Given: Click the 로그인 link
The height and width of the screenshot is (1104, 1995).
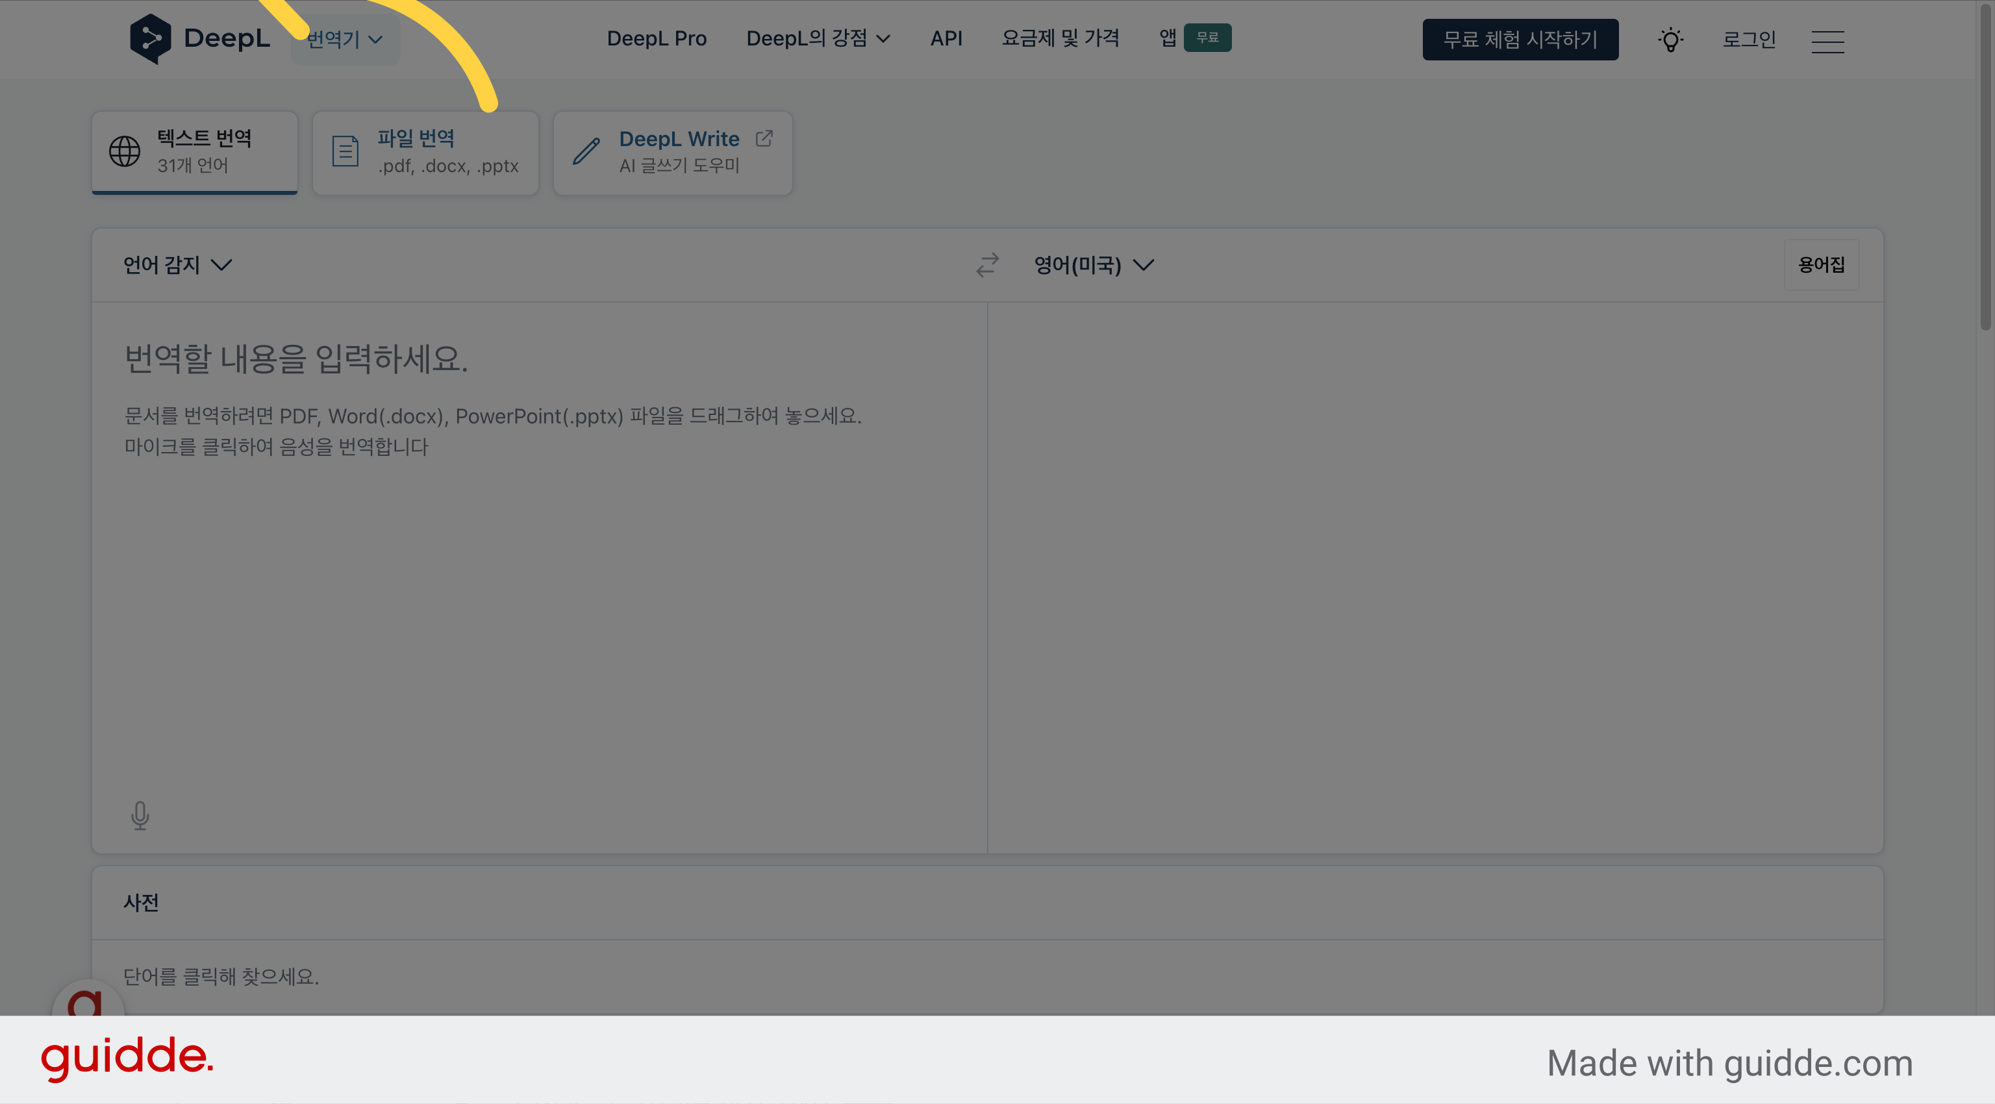Looking at the screenshot, I should [x=1749, y=40].
